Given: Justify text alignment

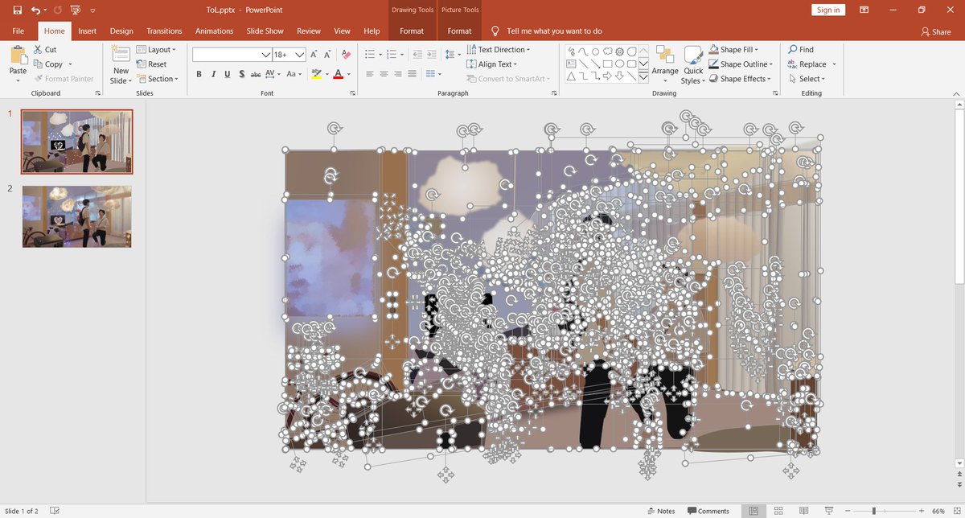Looking at the screenshot, I should (412, 74).
